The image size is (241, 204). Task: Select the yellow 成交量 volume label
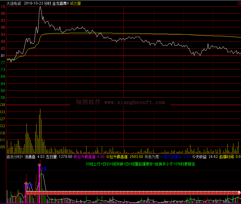pyautogui.click(x=76, y=3)
